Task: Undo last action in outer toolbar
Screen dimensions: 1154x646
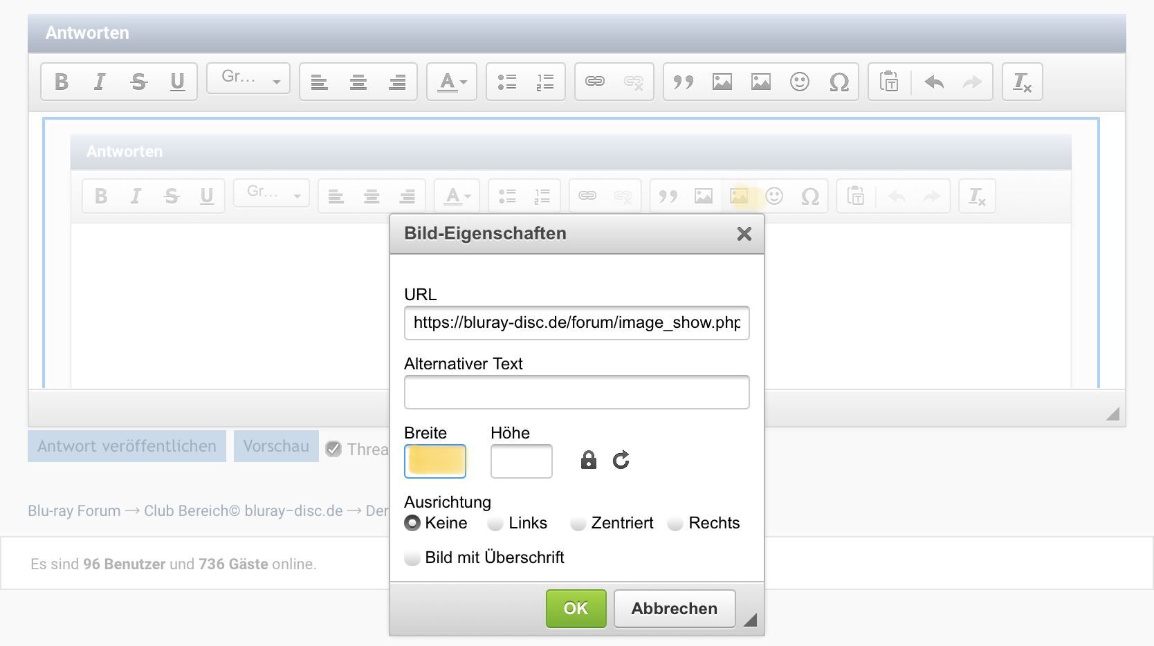Action: 934,82
